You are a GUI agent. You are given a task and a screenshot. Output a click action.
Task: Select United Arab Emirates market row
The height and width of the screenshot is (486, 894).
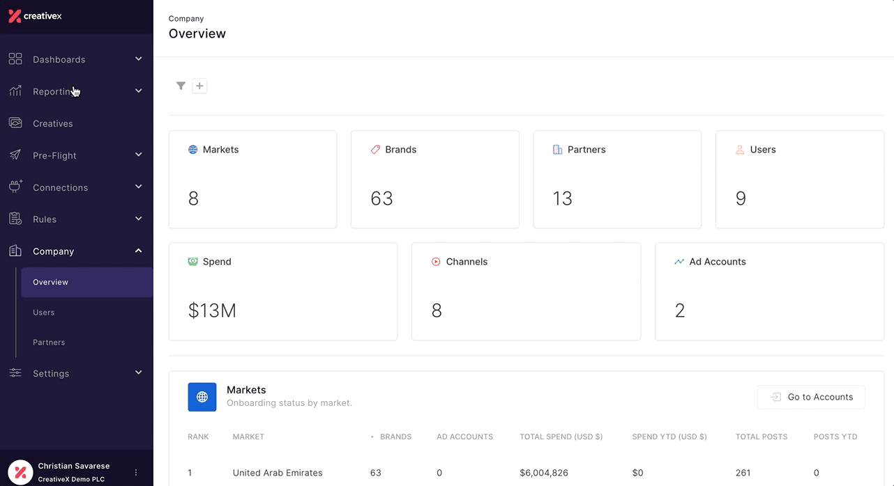click(278, 473)
